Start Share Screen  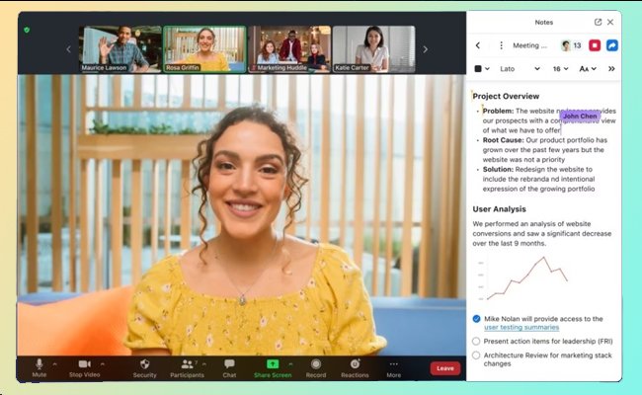click(273, 364)
